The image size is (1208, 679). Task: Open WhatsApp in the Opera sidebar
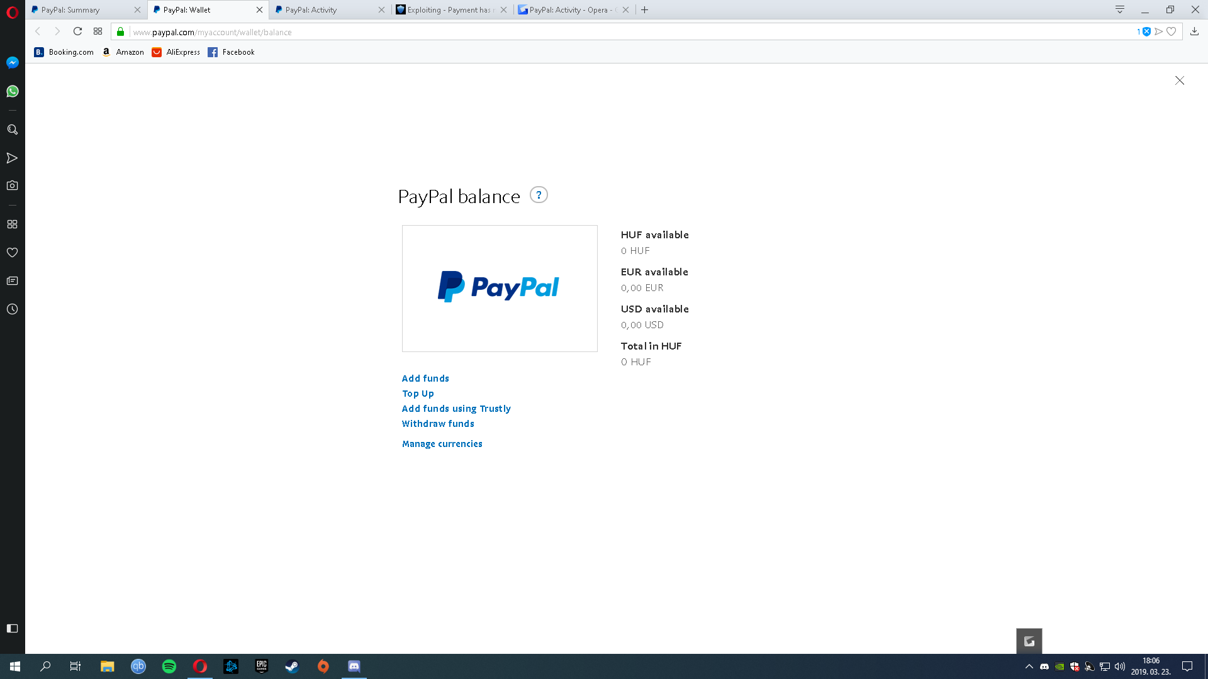coord(12,91)
